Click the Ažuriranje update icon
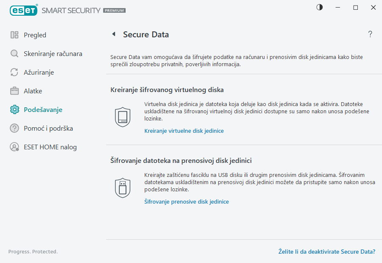This screenshot has width=382, height=263. (14, 72)
